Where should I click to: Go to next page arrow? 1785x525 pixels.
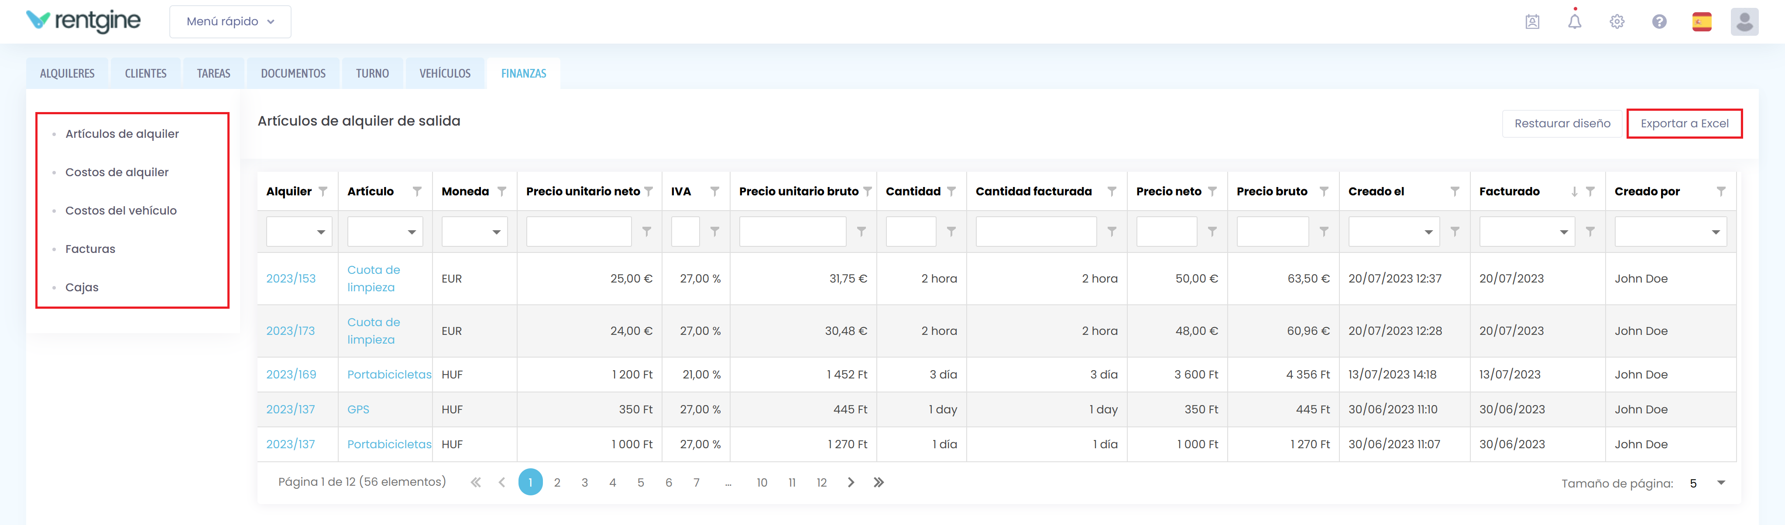pyautogui.click(x=851, y=482)
